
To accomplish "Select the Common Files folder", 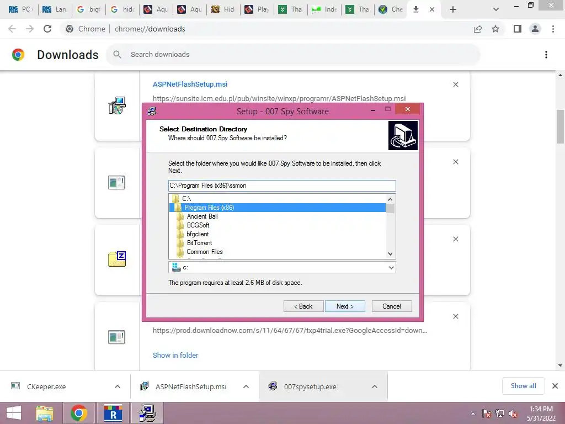I will [204, 252].
